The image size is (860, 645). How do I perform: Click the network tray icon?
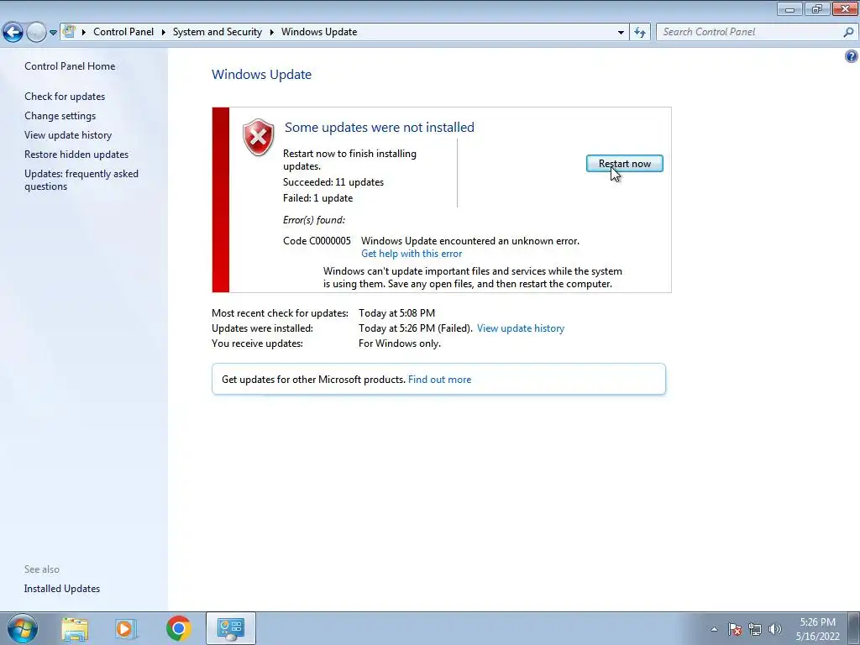pyautogui.click(x=755, y=629)
